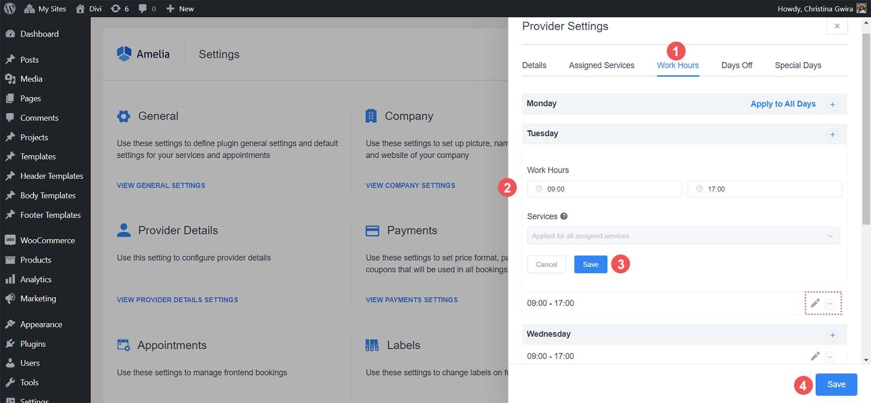Screen dimensions: 871x403
Task: Open WooCommerce in the admin sidebar
Action: (x=47, y=240)
